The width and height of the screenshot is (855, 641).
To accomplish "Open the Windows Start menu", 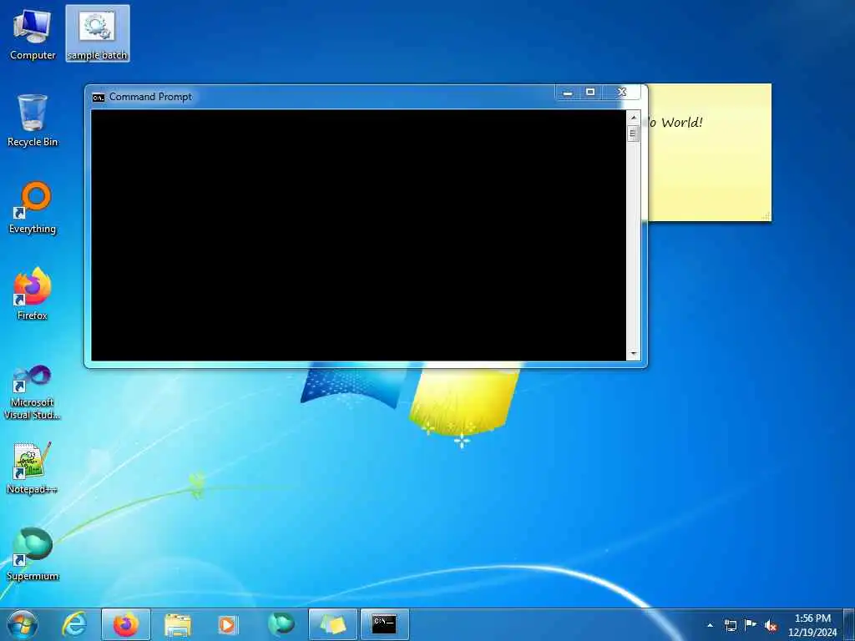I will coord(23,624).
